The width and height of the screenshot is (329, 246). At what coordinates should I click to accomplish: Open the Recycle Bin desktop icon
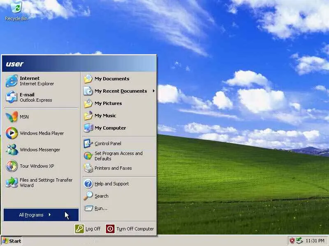(16, 11)
